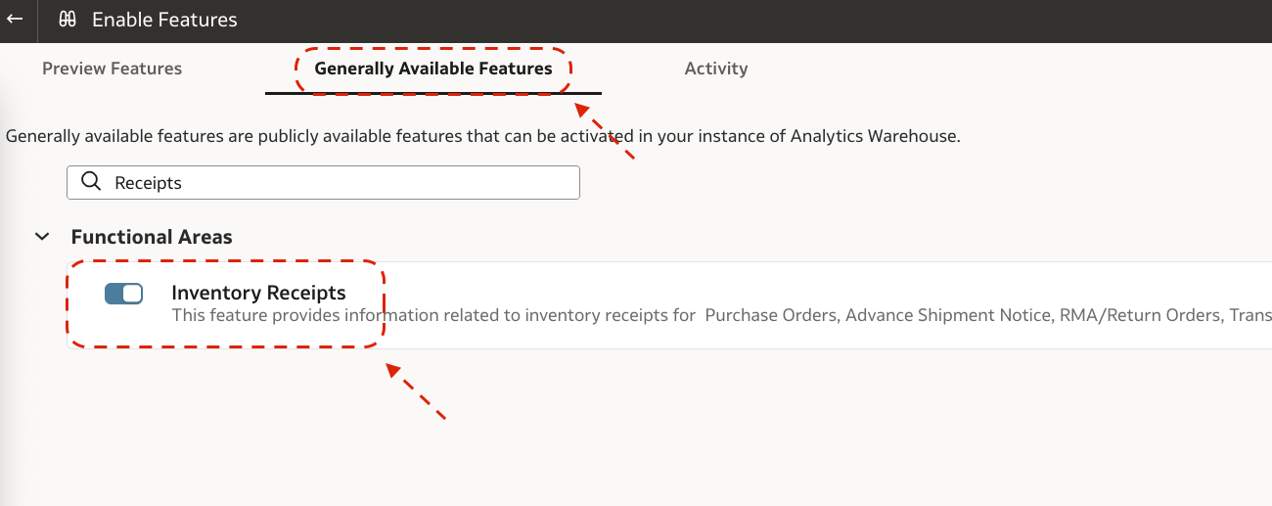1272x506 pixels.
Task: Select the Inventory Receipts row's empty area
Action: (x=832, y=293)
